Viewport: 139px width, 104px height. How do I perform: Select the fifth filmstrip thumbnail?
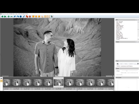point(48,83)
